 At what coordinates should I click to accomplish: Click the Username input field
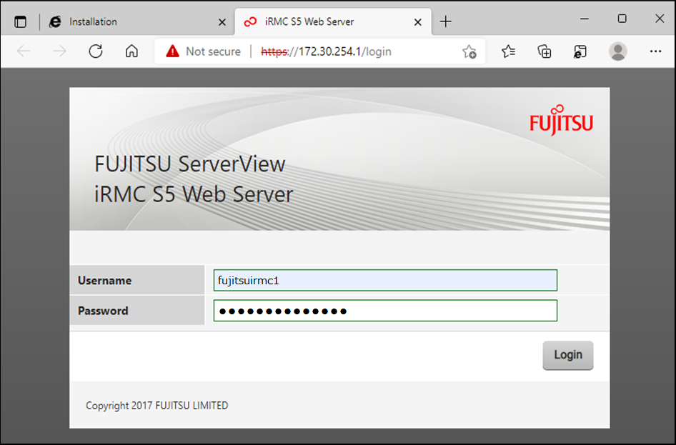click(x=385, y=281)
